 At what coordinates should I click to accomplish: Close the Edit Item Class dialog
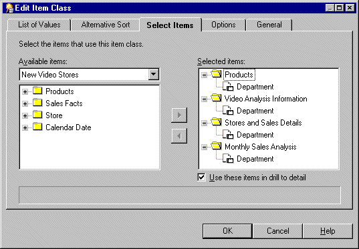tap(350, 8)
